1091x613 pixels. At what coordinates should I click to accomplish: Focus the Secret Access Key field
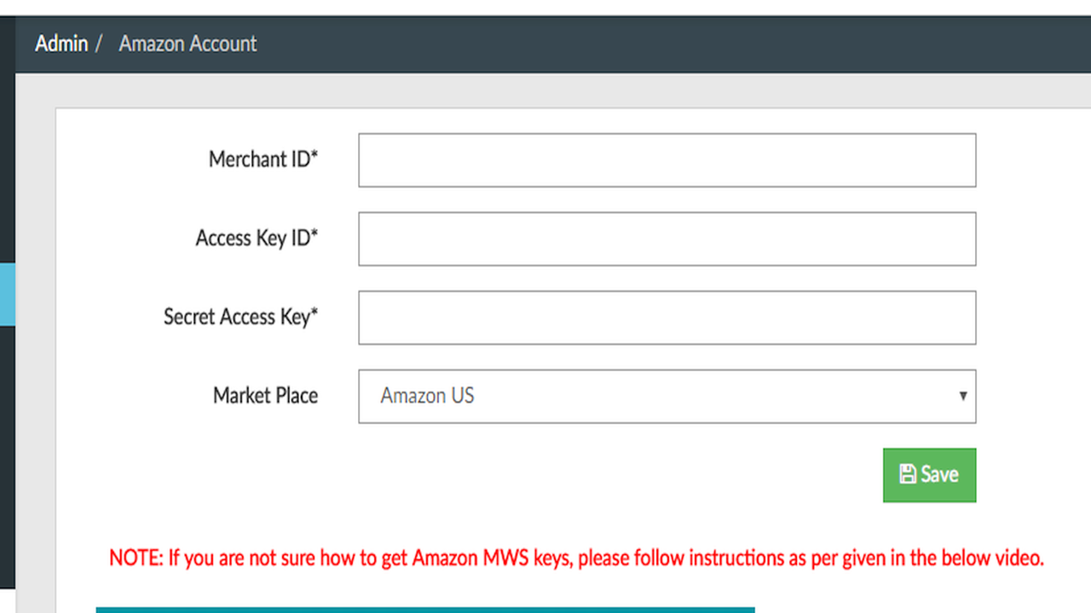[667, 318]
